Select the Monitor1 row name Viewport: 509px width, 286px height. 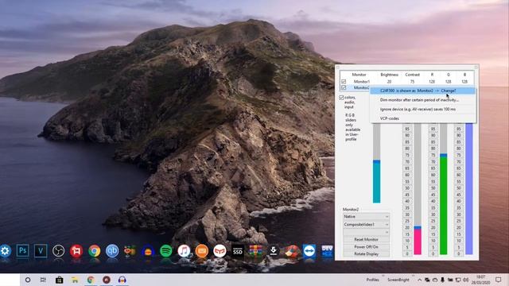pos(362,82)
